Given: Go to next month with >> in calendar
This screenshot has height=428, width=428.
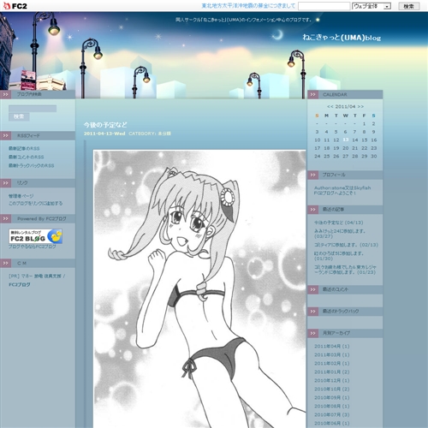Looking at the screenshot, I should pyautogui.click(x=360, y=106).
